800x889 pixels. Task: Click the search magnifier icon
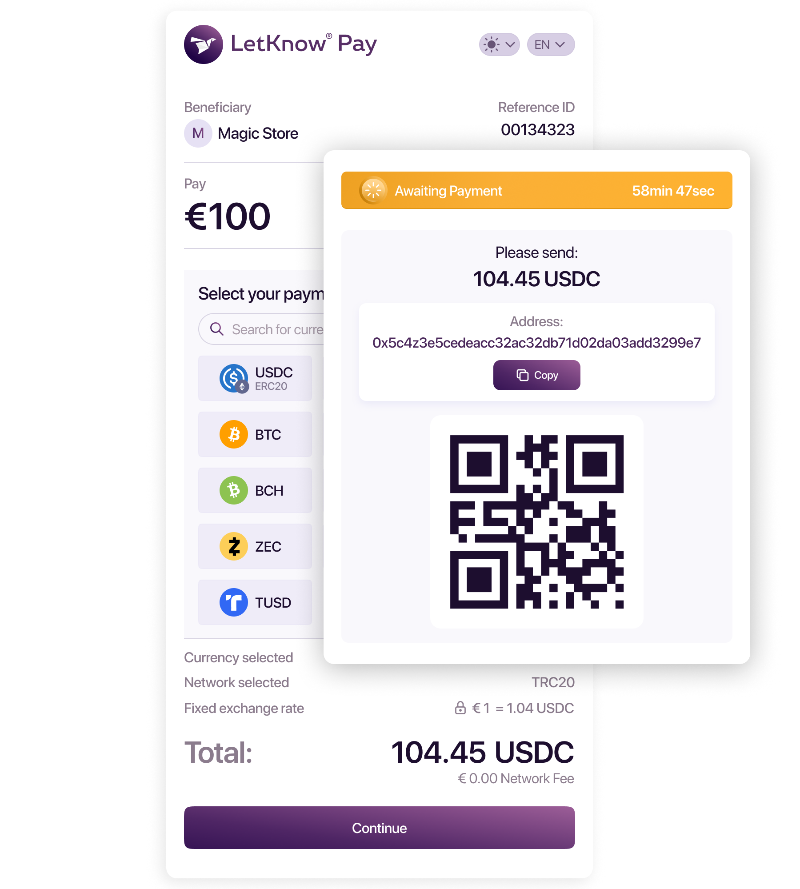(x=217, y=329)
